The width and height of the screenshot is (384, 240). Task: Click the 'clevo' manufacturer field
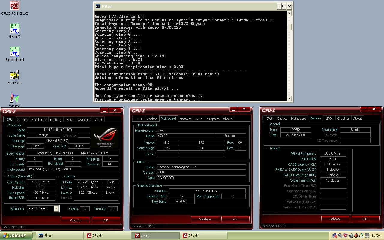pyautogui.click(x=201, y=130)
